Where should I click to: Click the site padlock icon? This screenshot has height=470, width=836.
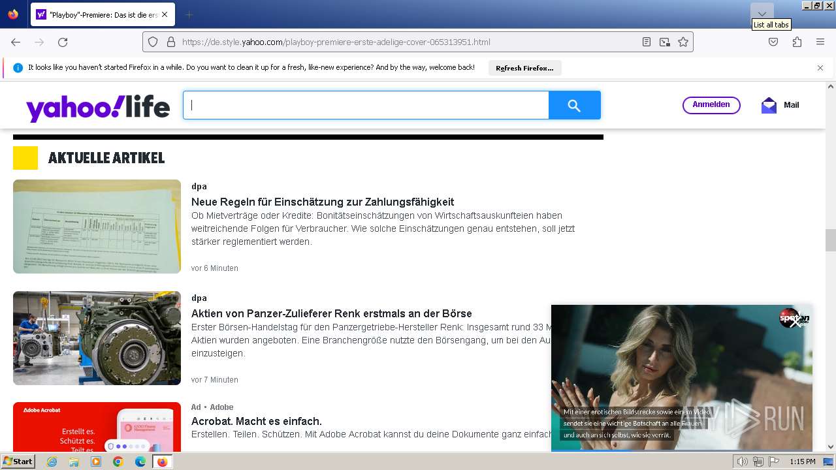(x=171, y=42)
